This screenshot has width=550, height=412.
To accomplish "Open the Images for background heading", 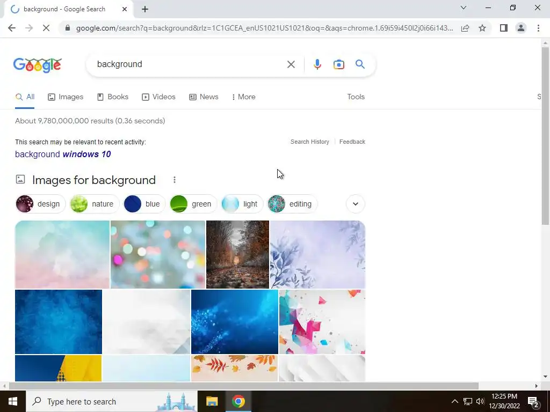I will [x=93, y=180].
